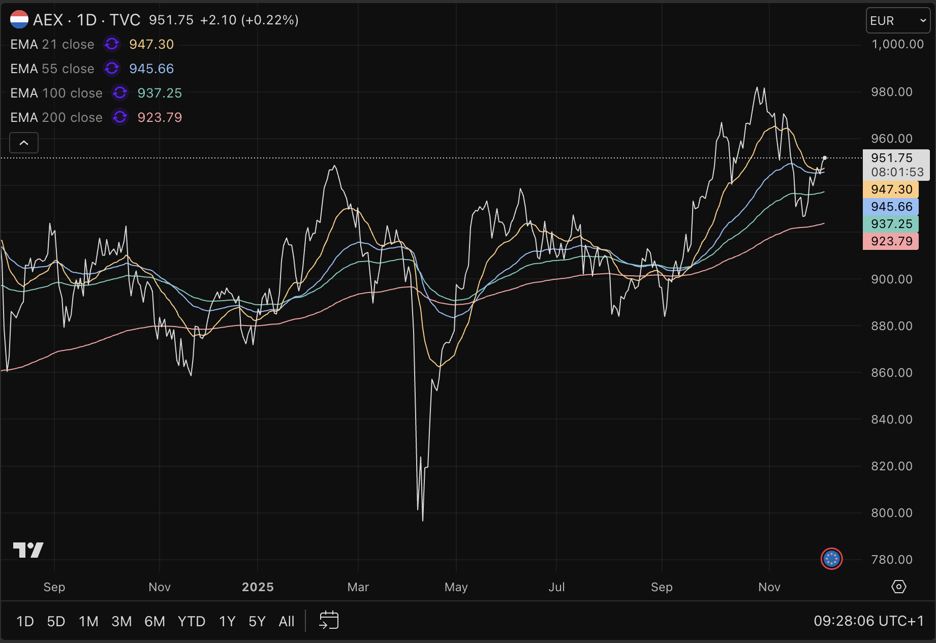Image resolution: width=936 pixels, height=643 pixels.
Task: Select the YTD time range
Action: click(191, 621)
